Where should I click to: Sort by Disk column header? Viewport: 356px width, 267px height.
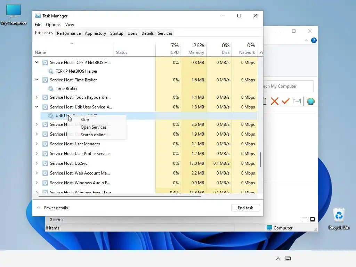pyautogui.click(x=219, y=49)
